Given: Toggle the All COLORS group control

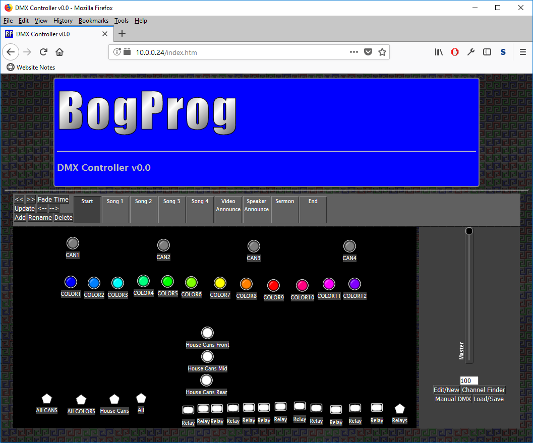Looking at the screenshot, I should [81, 398].
